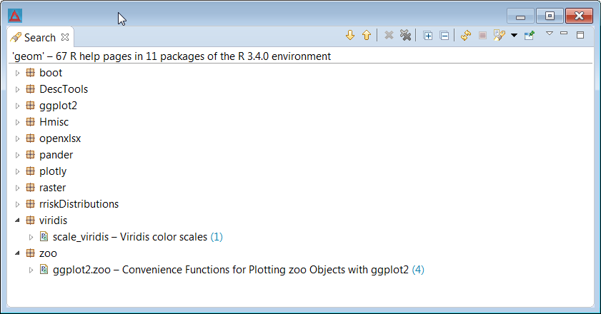Maximize the Search view panel
The width and height of the screenshot is (601, 314).
tap(580, 35)
